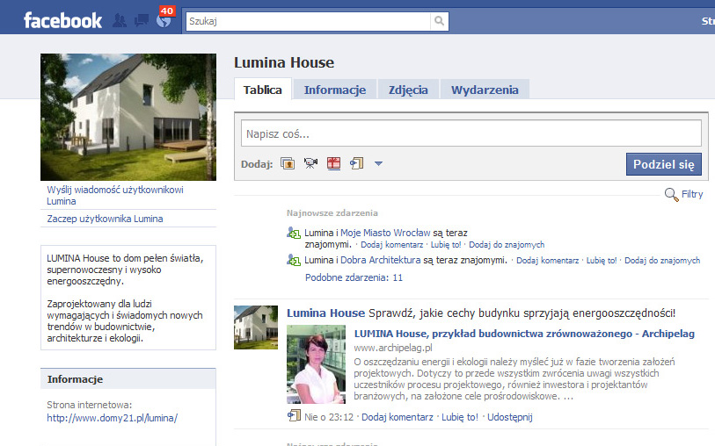
Task: Expand Podobne zdarzenia: 11
Action: click(354, 277)
